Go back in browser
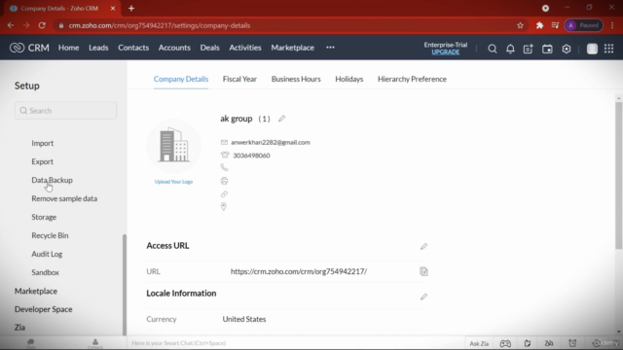Viewport: 623px width, 350px height. (x=11, y=25)
